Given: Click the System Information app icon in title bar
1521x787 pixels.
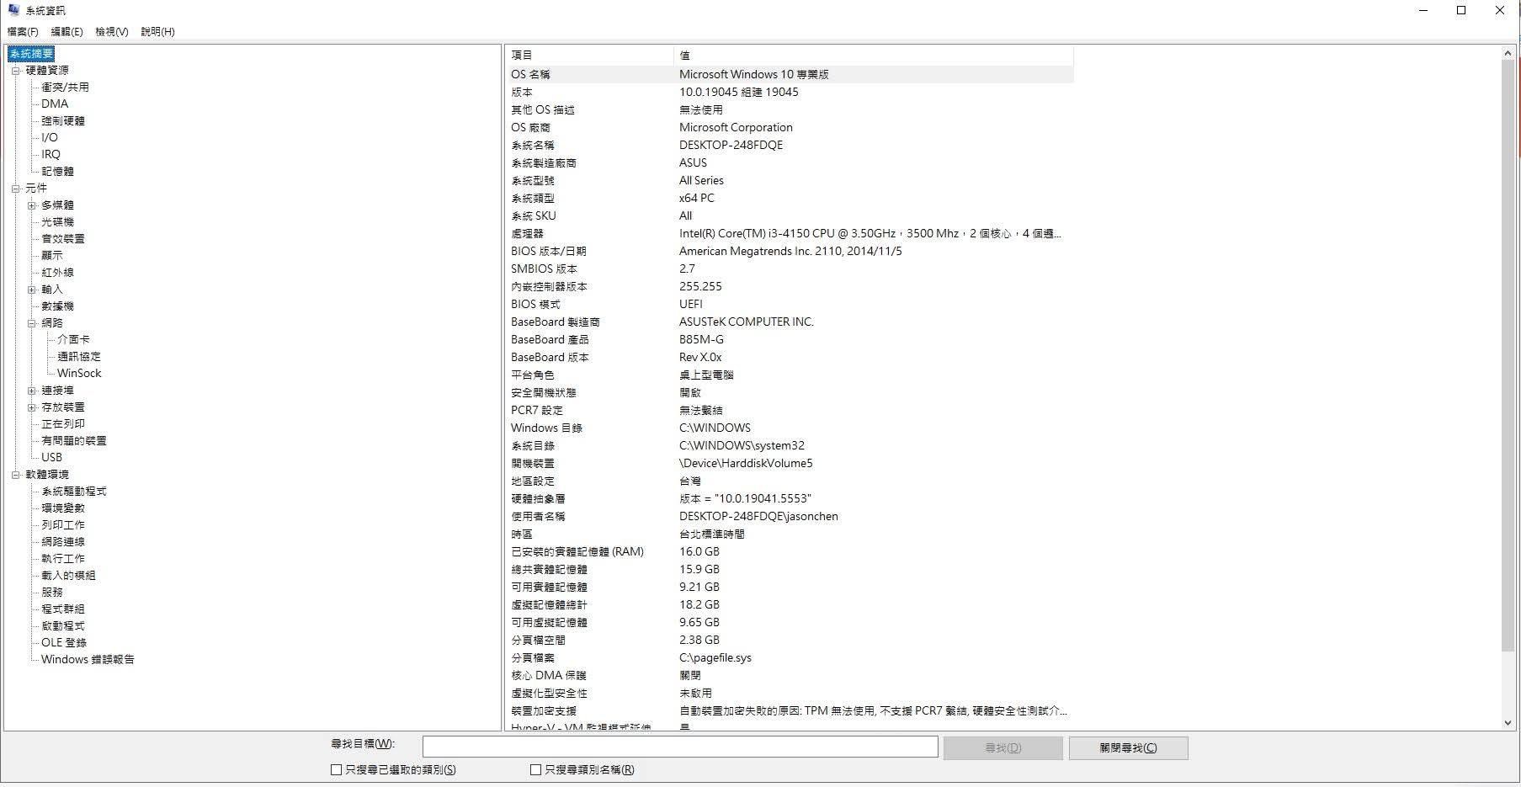Looking at the screenshot, I should click(13, 10).
